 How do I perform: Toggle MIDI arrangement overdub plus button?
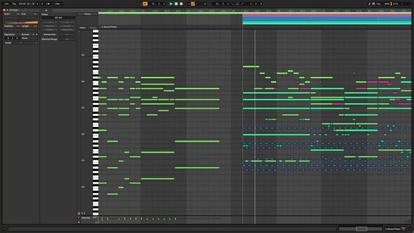(188, 4)
